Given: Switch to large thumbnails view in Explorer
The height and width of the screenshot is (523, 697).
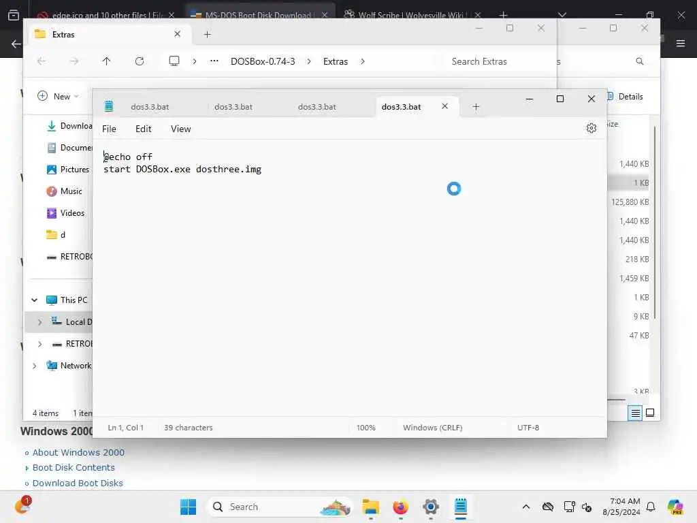Looking at the screenshot, I should coord(650,413).
